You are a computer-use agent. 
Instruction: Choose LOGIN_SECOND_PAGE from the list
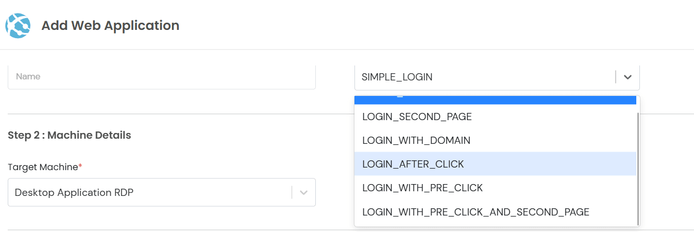point(417,117)
